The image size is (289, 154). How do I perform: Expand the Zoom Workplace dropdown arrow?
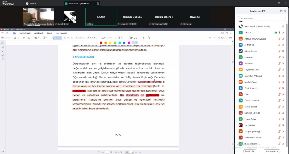point(19,4)
